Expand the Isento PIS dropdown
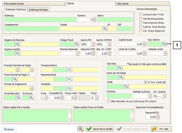 coord(93,44)
